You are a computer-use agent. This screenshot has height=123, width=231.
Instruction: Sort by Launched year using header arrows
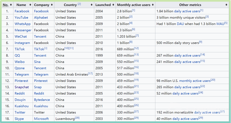click(x=113, y=5)
